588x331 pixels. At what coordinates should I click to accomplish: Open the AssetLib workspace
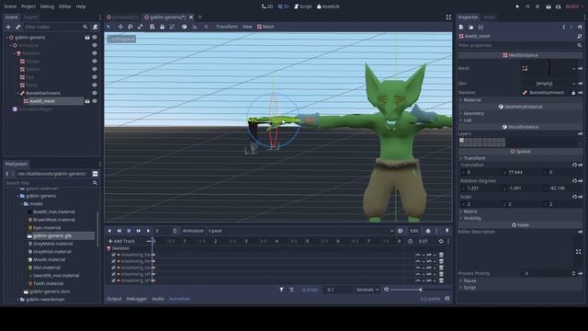click(329, 6)
